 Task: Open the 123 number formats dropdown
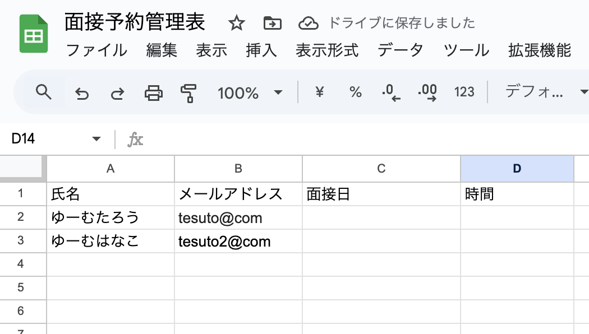[x=464, y=92]
